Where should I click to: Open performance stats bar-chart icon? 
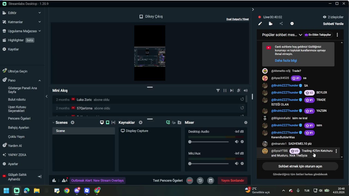pos(54,180)
